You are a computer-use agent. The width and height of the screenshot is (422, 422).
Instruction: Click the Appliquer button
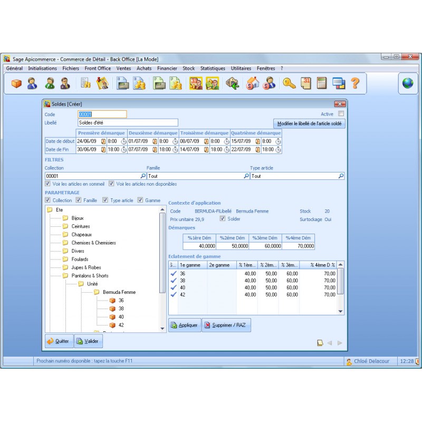(x=185, y=325)
